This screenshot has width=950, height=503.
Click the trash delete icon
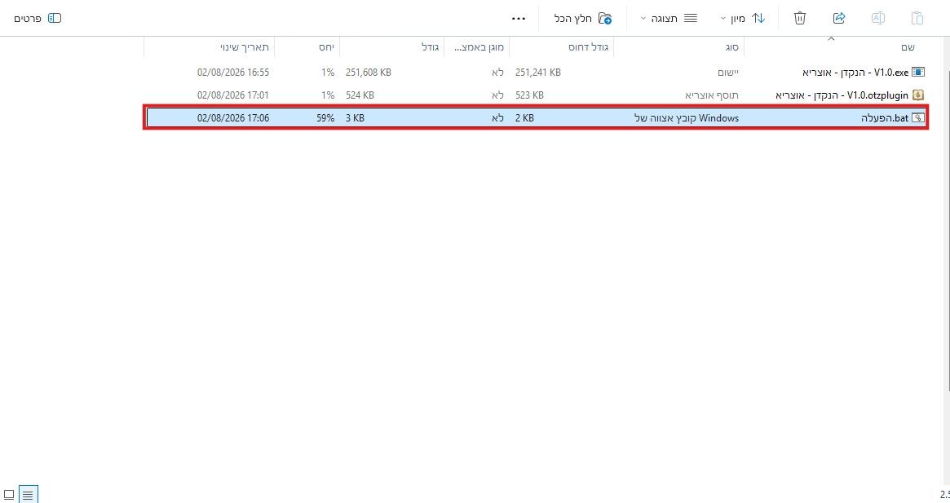point(800,18)
